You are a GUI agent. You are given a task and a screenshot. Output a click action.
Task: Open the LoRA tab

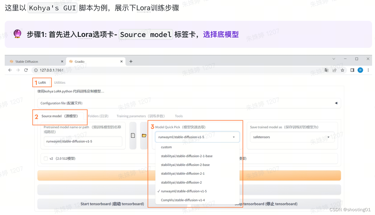pos(42,82)
